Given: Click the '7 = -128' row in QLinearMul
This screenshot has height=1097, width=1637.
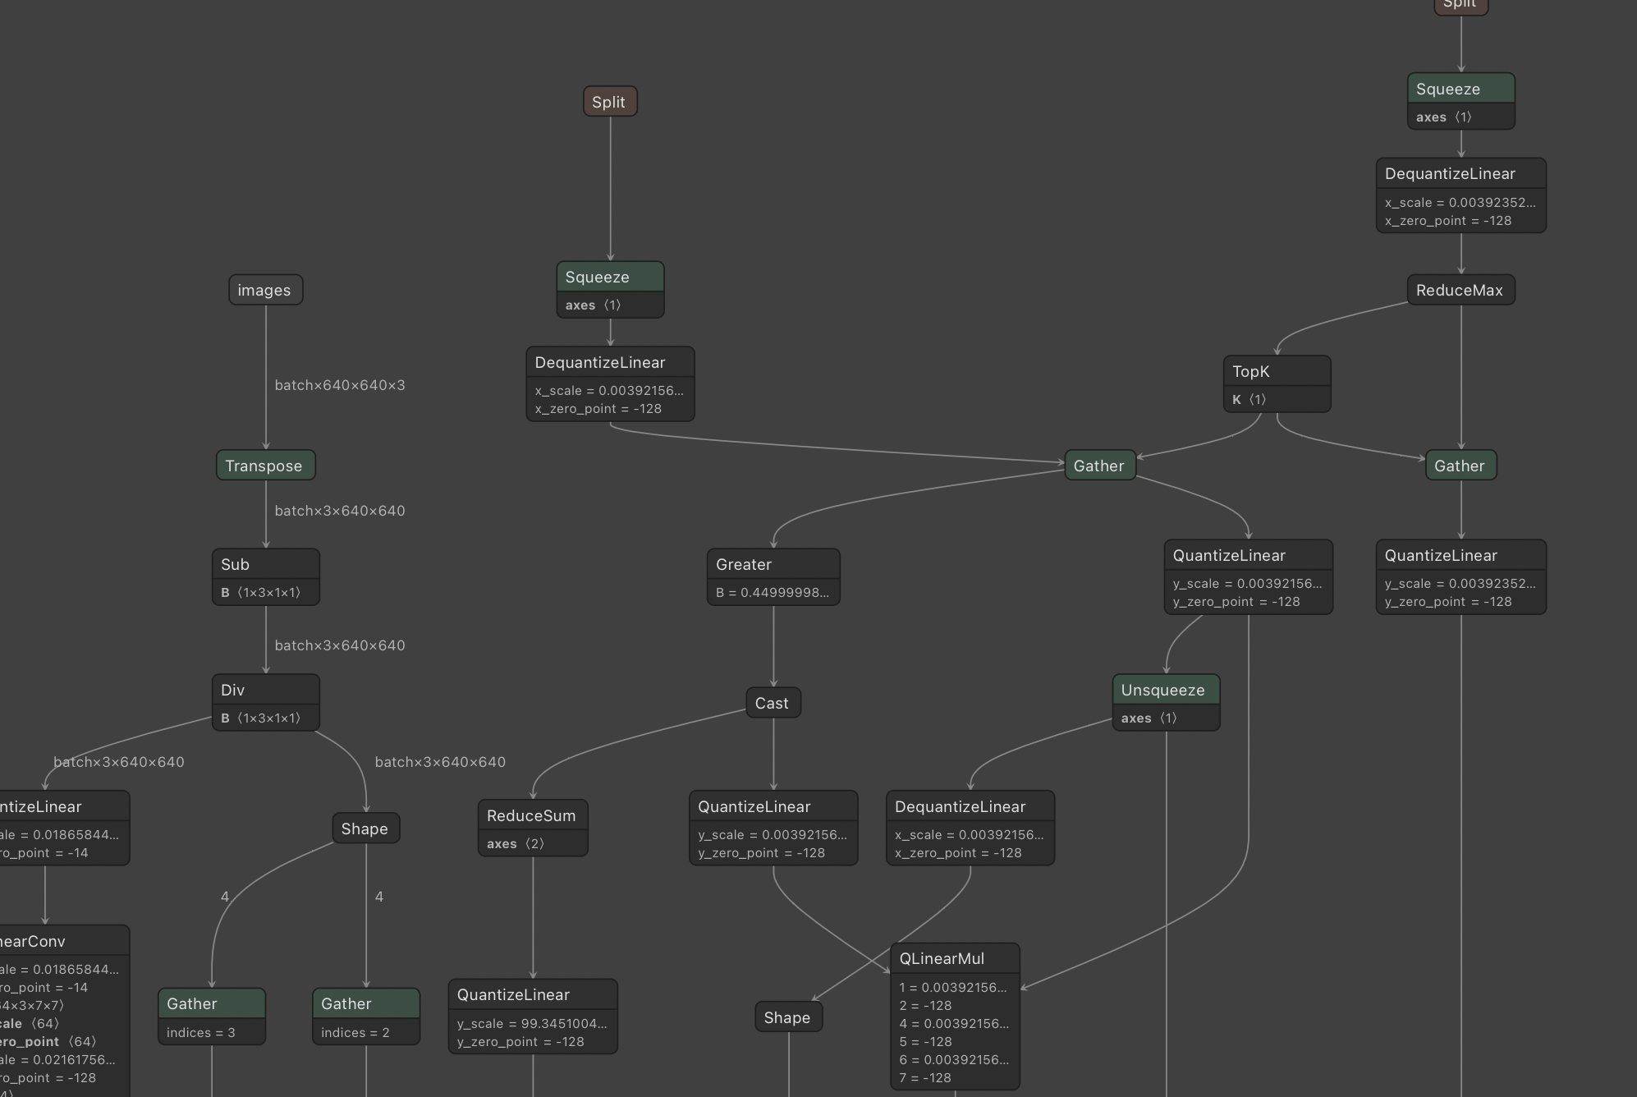Looking at the screenshot, I should coord(925,1077).
